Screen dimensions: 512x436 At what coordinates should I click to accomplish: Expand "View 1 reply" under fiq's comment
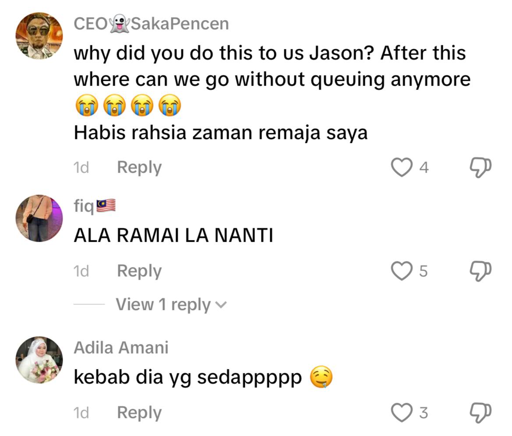(x=163, y=305)
